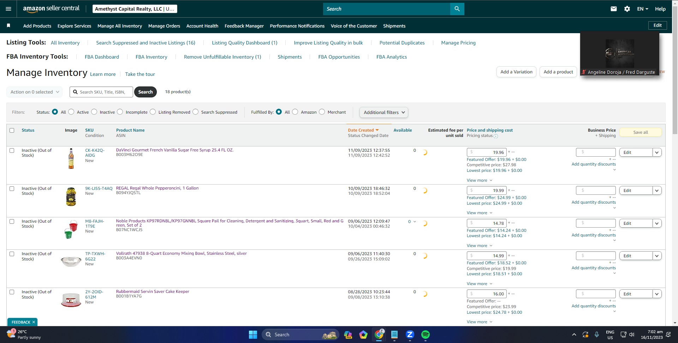Open the hamburger navigation menu
This screenshot has height=343, width=678.
pos(8,9)
